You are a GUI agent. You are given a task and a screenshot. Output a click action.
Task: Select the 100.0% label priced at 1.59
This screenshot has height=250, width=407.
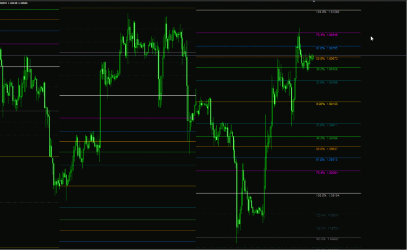(328, 195)
